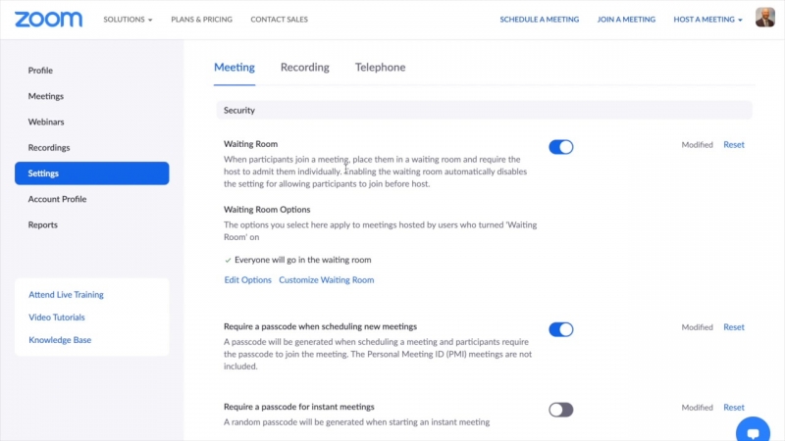Switch to the Telephone tab
The image size is (785, 441).
click(x=380, y=68)
